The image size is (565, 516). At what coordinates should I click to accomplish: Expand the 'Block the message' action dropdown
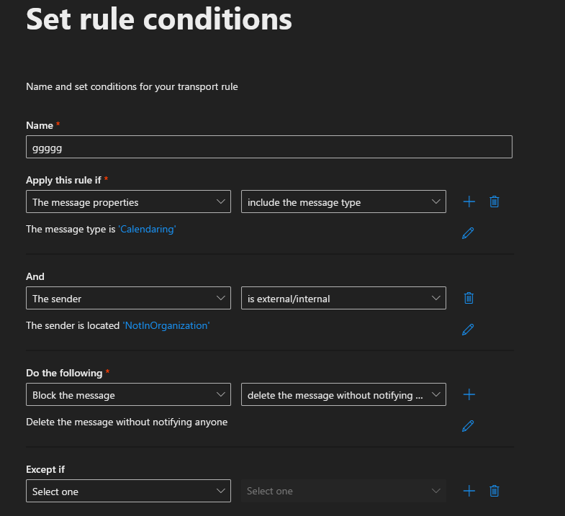click(128, 395)
